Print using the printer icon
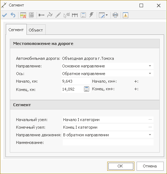The height and width of the screenshot is (174, 167). coord(115,15)
